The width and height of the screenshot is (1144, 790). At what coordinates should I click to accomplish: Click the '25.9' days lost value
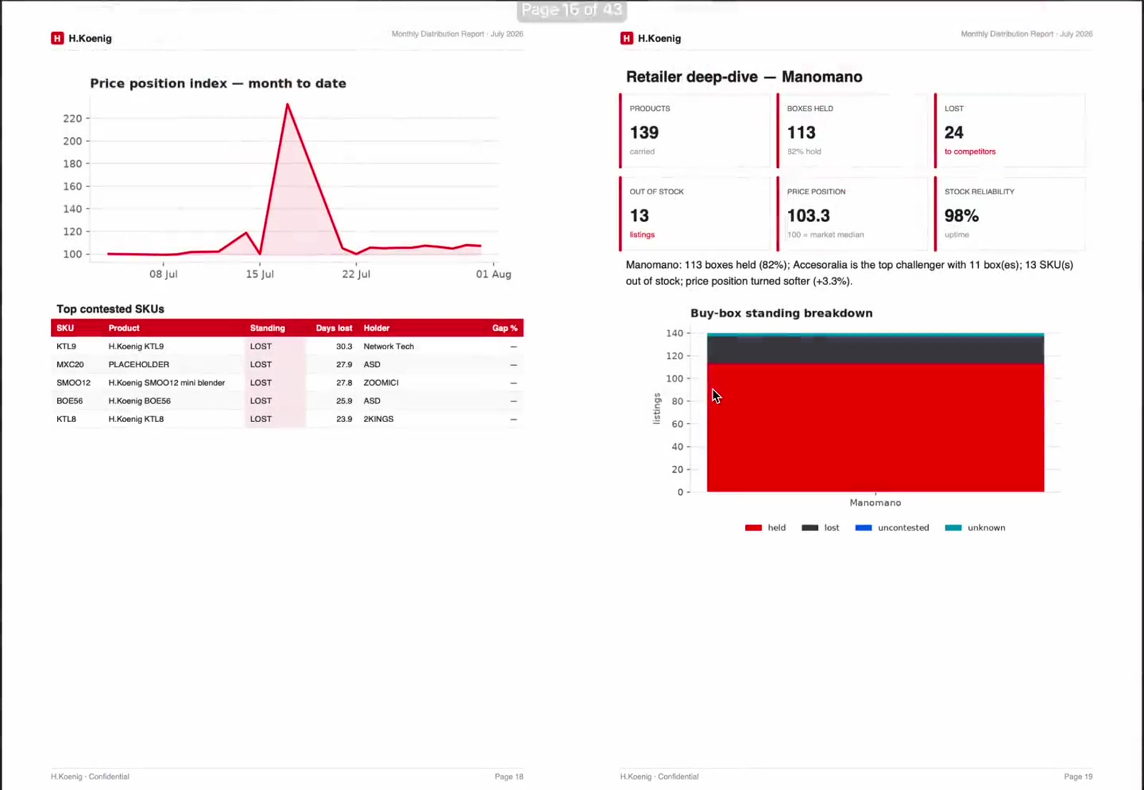[344, 401]
